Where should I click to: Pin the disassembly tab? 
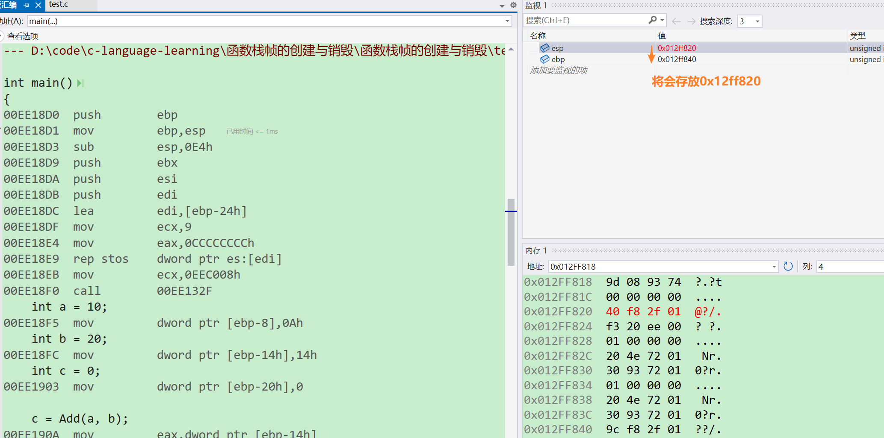(x=27, y=5)
